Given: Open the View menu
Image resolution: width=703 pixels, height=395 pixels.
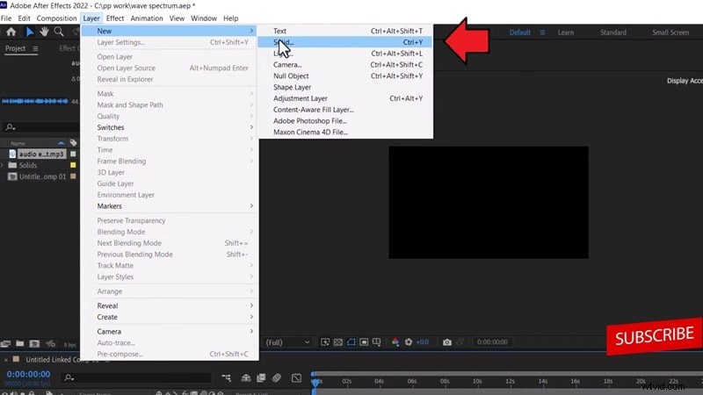Looking at the screenshot, I should click(177, 18).
